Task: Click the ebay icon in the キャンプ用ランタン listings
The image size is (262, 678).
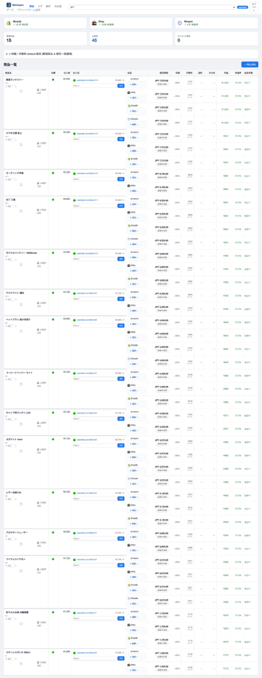Action: click(129, 426)
